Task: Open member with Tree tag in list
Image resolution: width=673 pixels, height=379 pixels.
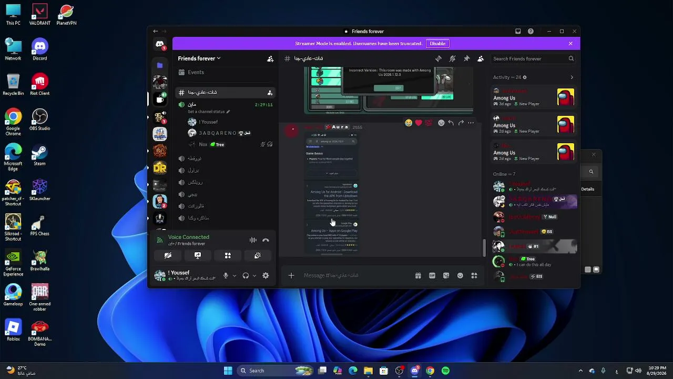Action: [x=534, y=261]
